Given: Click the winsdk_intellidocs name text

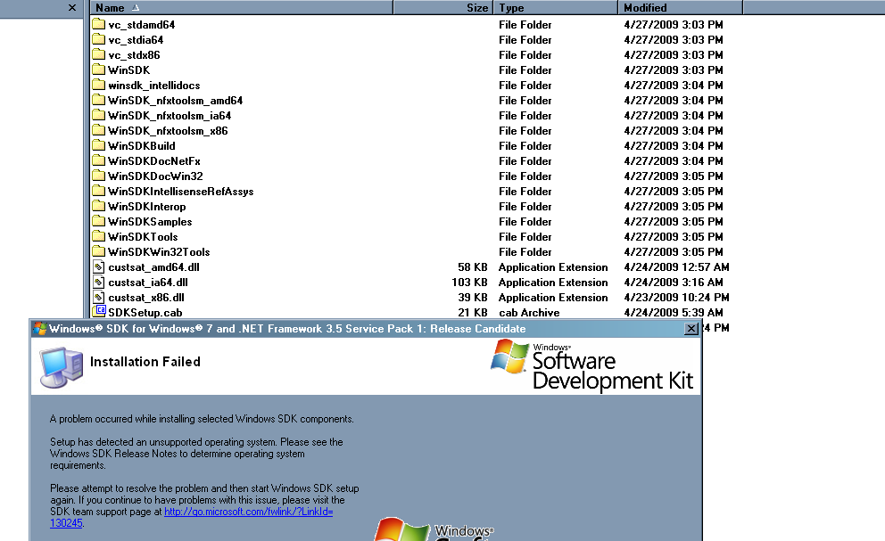Looking at the screenshot, I should coord(154,86).
